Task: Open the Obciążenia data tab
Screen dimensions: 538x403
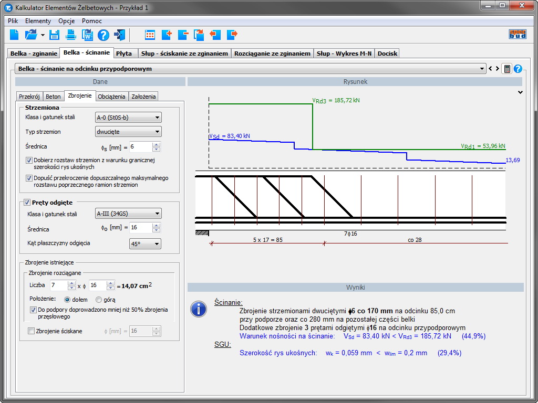Action: click(112, 97)
